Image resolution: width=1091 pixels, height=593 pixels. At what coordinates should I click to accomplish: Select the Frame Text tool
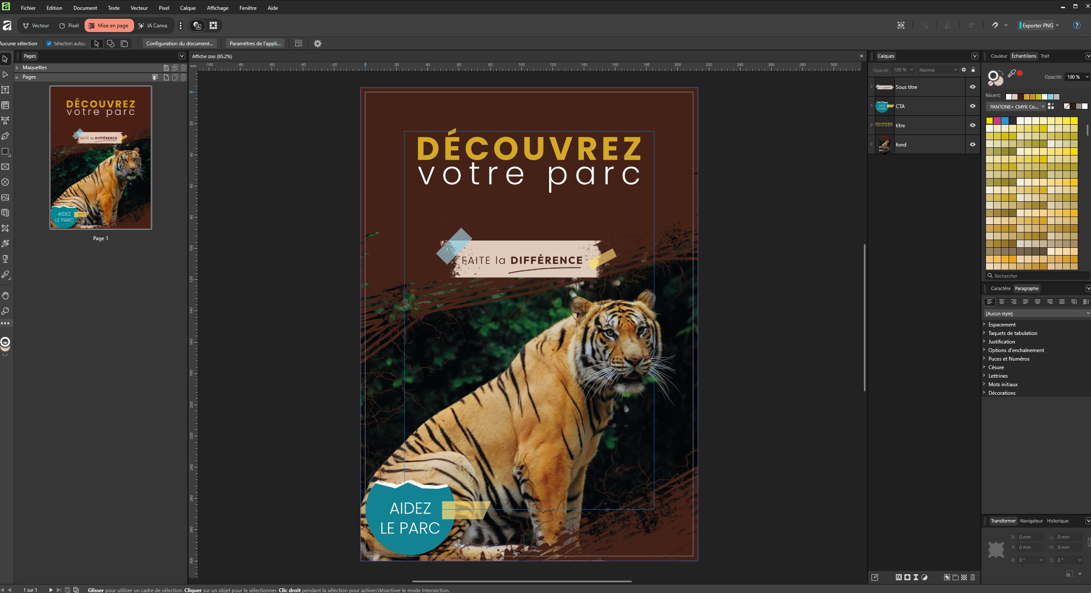pos(6,90)
